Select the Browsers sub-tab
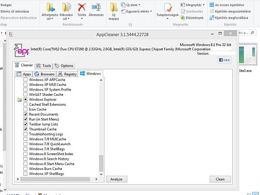The image size is (260, 195). tap(45, 74)
